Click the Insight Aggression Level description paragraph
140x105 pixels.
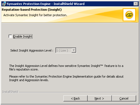point(66,67)
